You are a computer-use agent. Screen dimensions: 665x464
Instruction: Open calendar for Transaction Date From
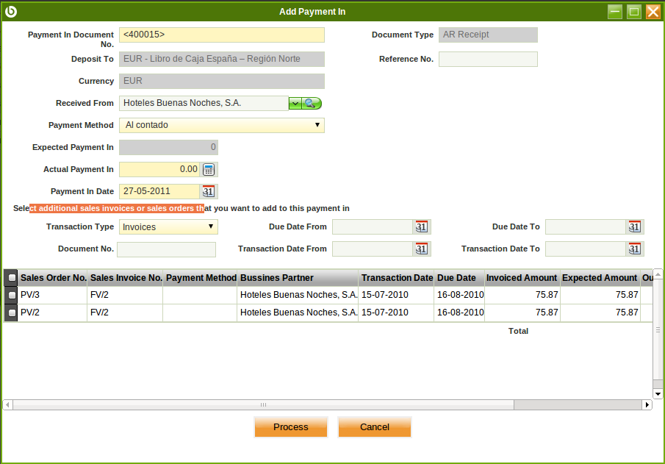point(421,249)
